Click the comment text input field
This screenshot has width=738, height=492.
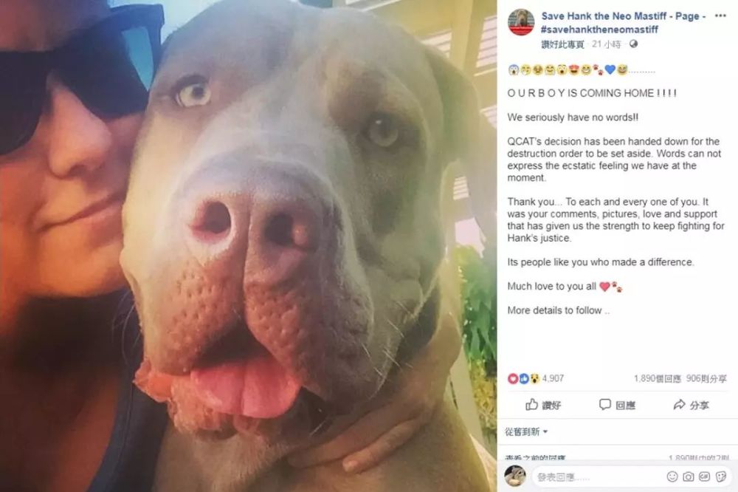632,477
